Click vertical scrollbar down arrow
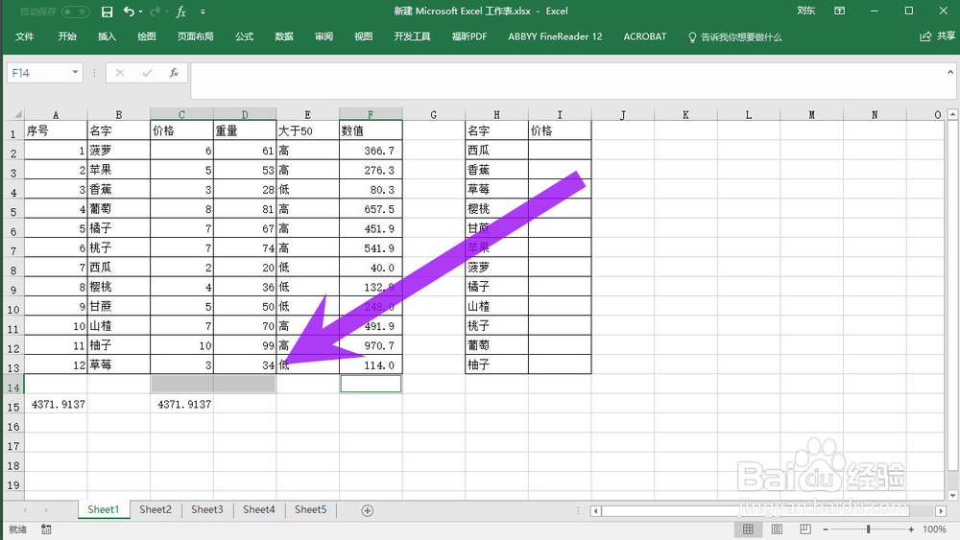 point(952,495)
